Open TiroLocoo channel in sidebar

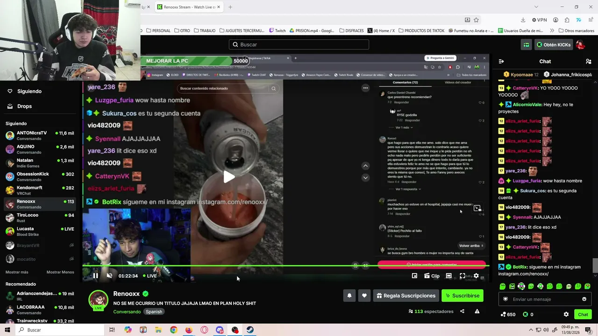pos(40,218)
